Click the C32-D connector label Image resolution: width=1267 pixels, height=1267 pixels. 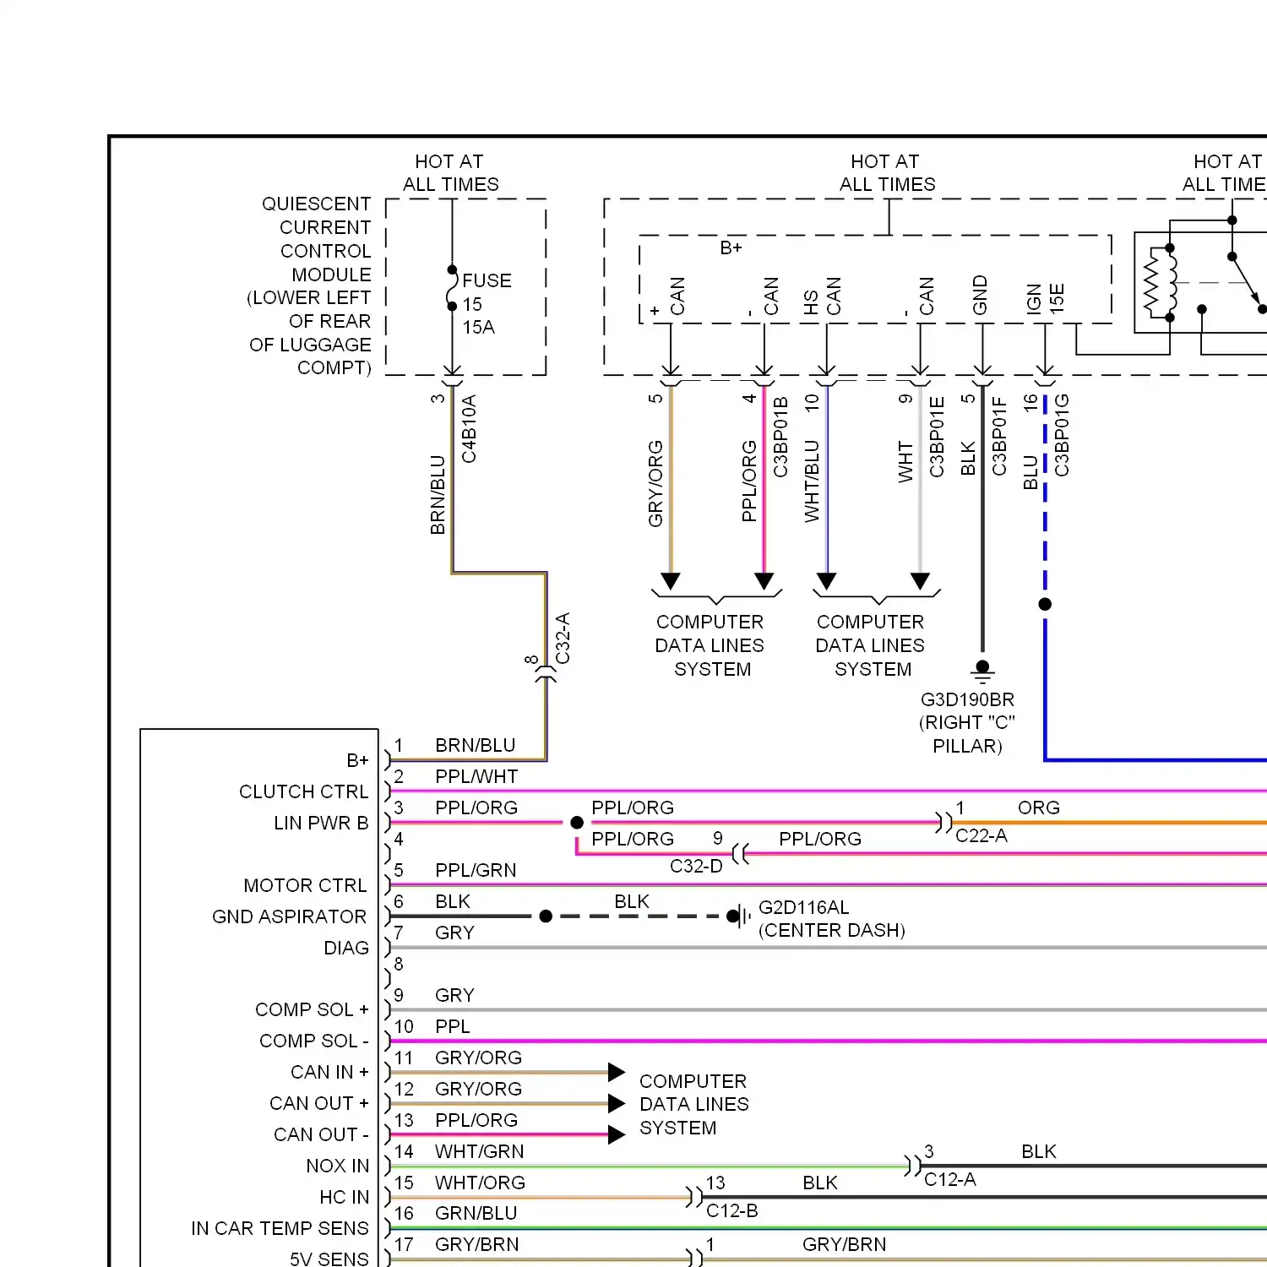696,867
